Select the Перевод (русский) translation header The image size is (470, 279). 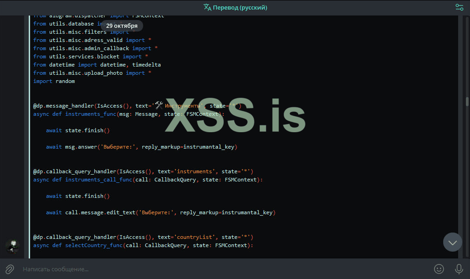click(235, 7)
